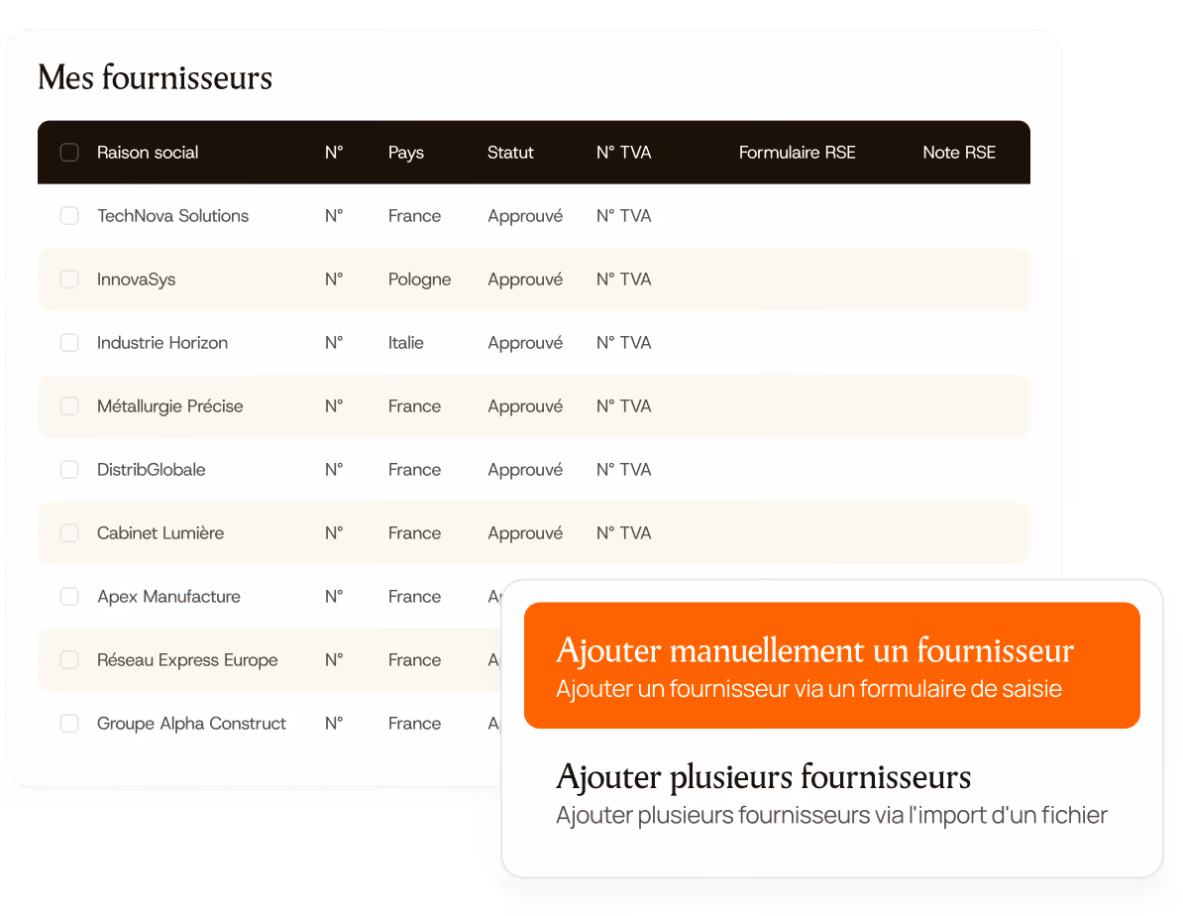The image size is (1183, 916).
Task: Click the Mes fournisseurs page title
Action: [x=156, y=77]
